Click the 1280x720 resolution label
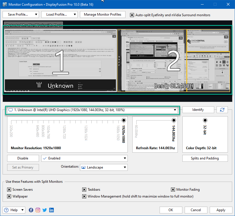The height and width of the screenshot is (216, 235). click(64, 132)
